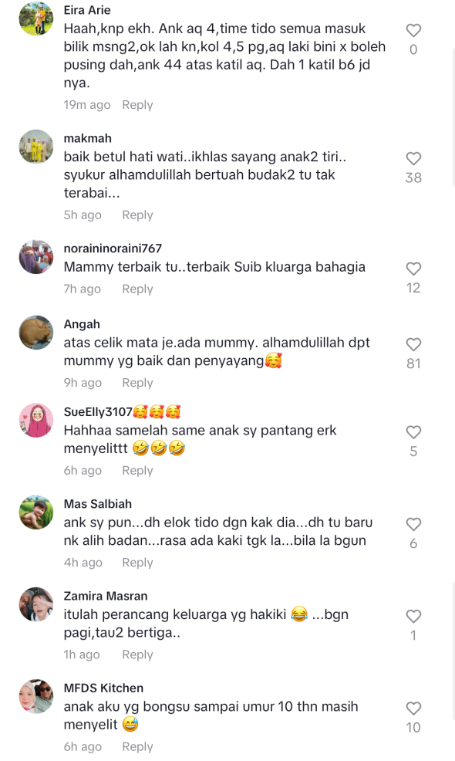Screen dimensions: 455x761
Task: Tap heart icon on makmah's comment
Action: coord(413,159)
